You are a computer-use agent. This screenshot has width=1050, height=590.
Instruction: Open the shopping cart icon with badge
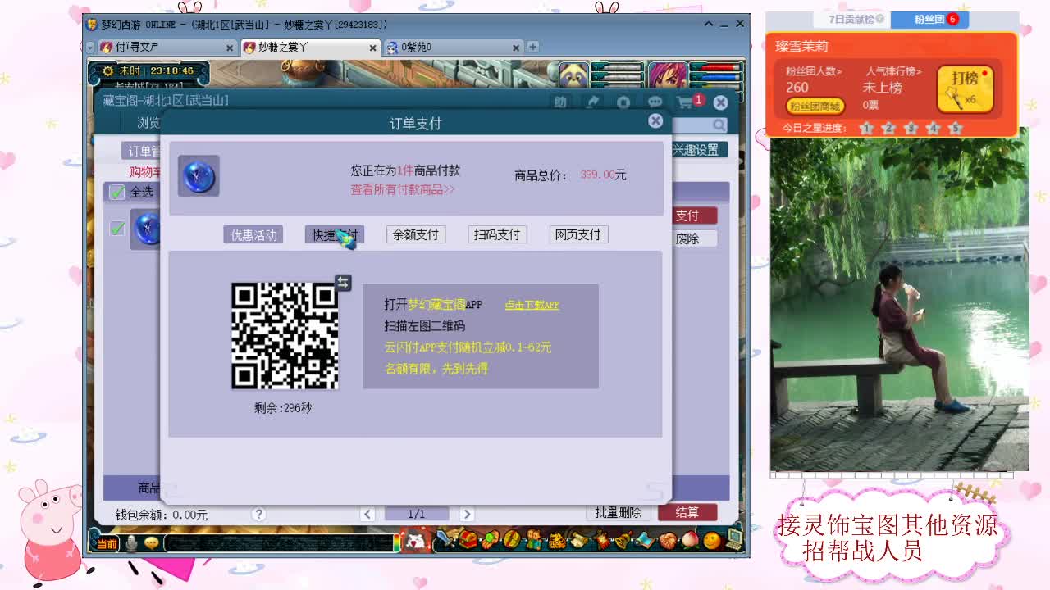point(686,102)
